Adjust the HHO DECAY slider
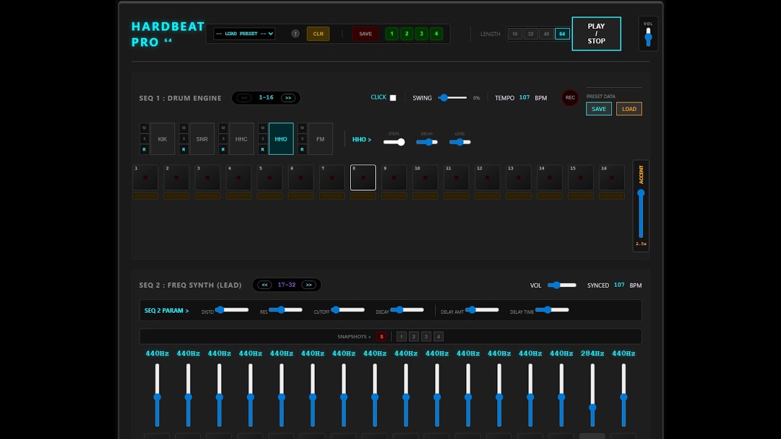 tap(427, 142)
